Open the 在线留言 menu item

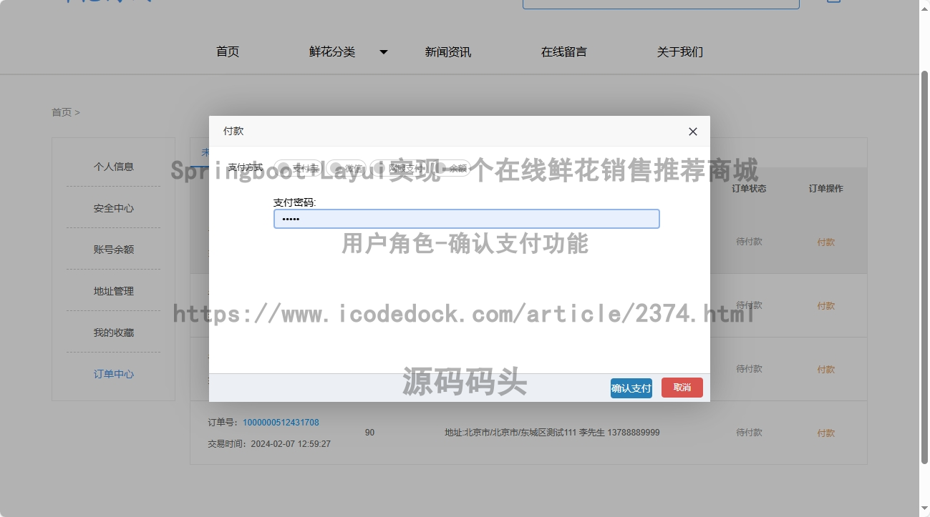coord(564,51)
